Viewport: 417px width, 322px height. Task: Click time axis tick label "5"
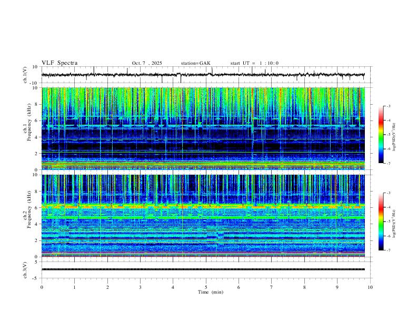coord(206,287)
